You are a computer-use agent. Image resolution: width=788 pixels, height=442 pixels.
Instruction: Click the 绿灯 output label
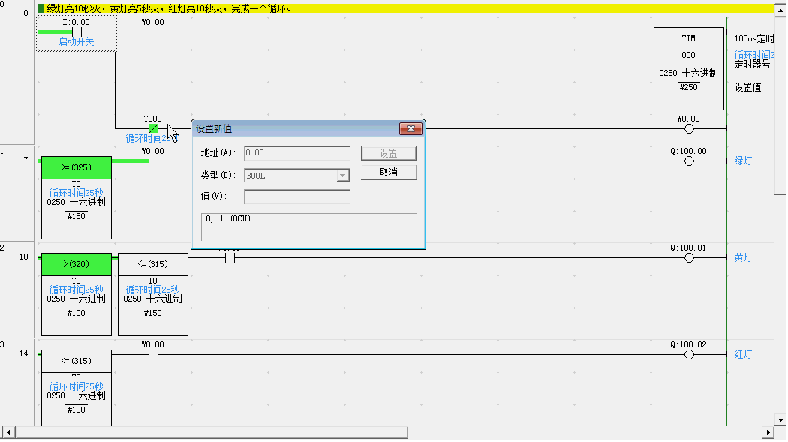coord(743,161)
